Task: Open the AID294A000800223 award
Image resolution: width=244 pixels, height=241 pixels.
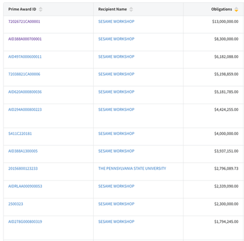Action: pyautogui.click(x=25, y=110)
